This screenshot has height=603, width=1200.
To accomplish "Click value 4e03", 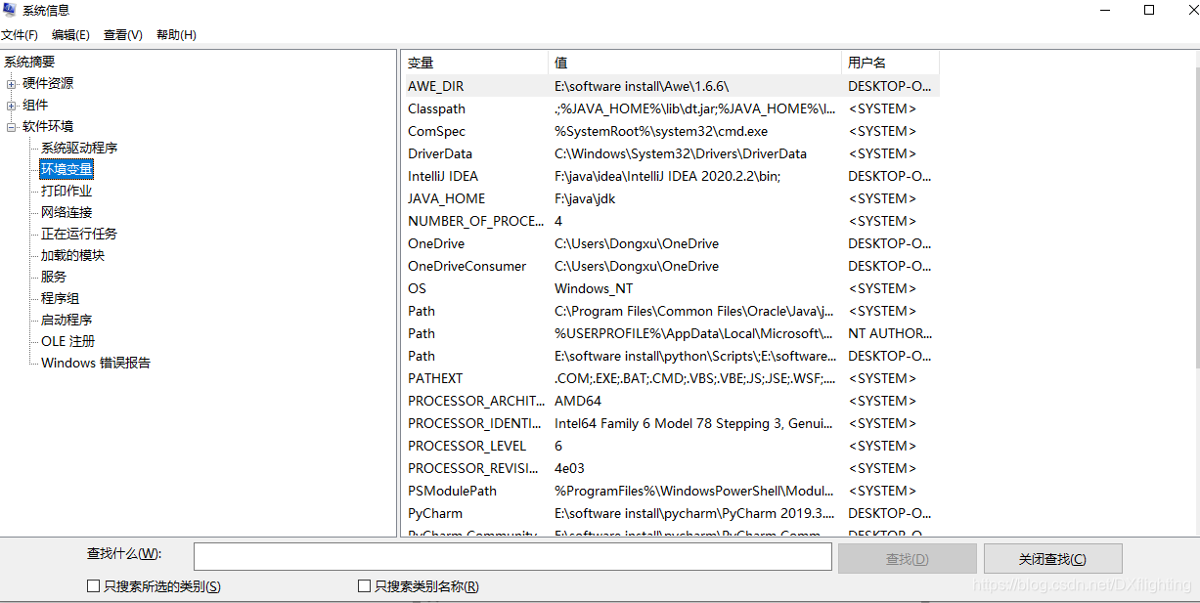I will (569, 468).
